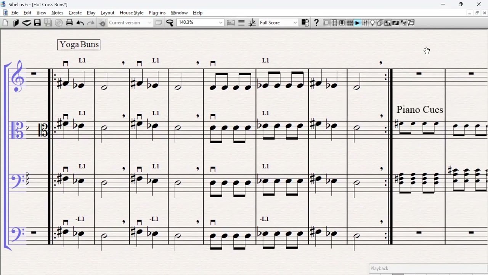
Task: Click the Sibelius document icon beside File
Action: point(5,13)
